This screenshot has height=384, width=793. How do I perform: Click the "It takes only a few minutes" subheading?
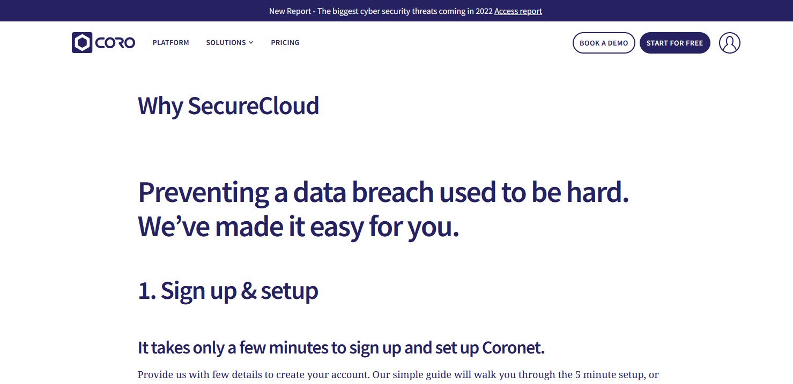point(341,348)
